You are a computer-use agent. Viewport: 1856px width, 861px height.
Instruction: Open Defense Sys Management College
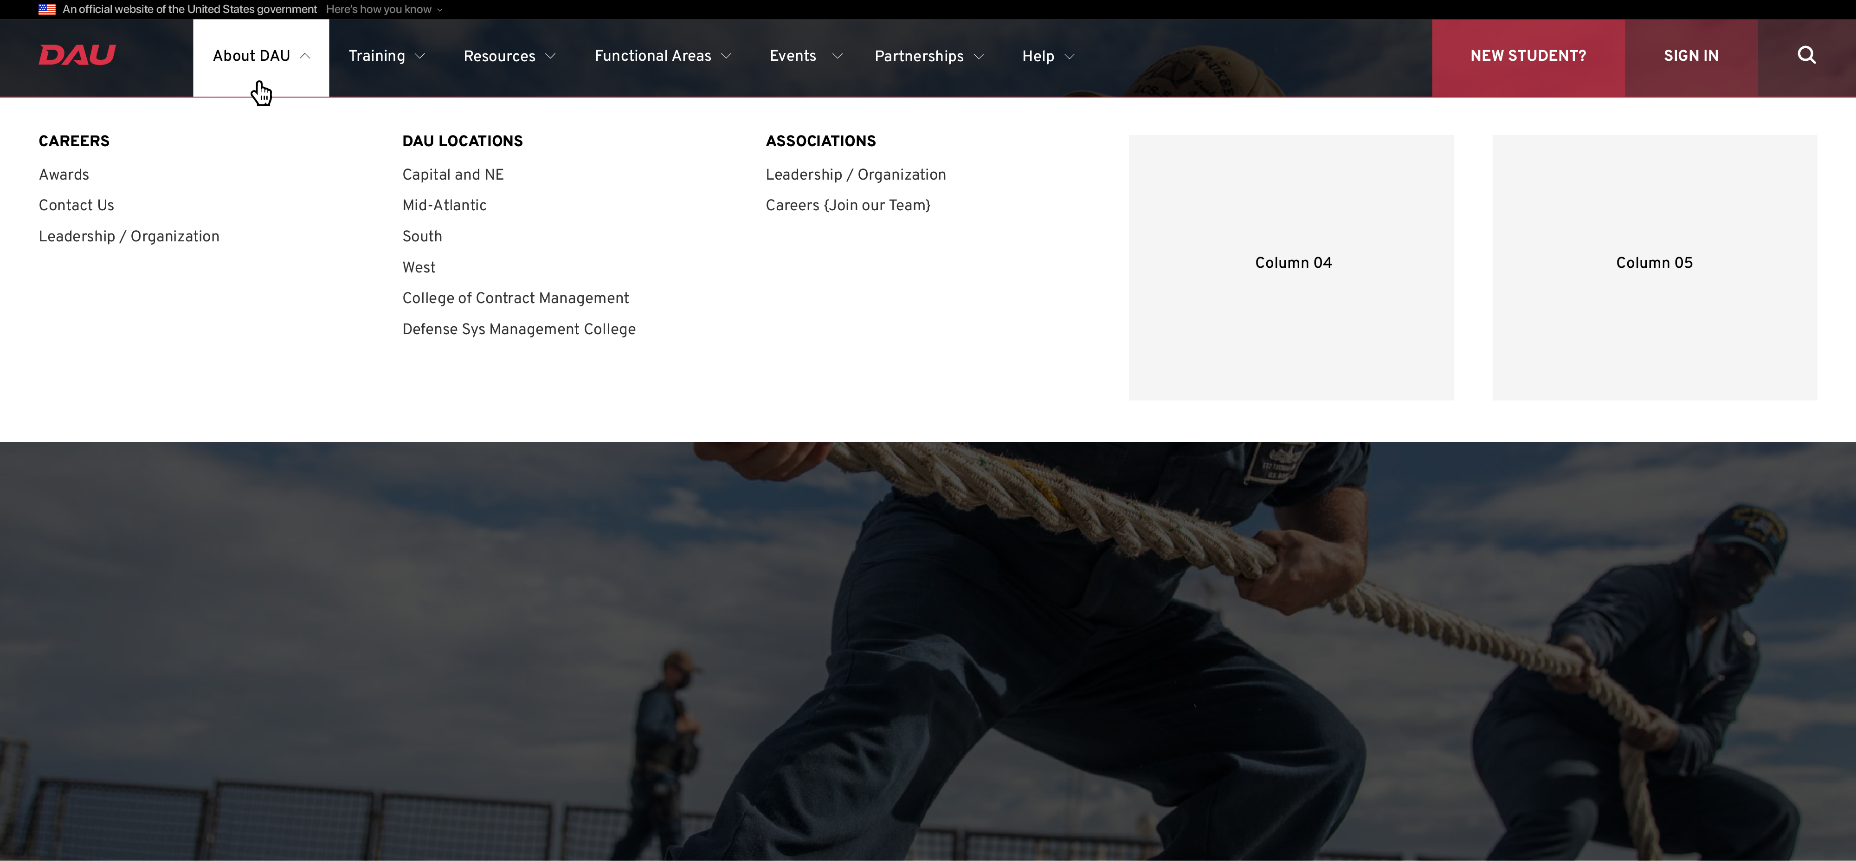coord(519,329)
